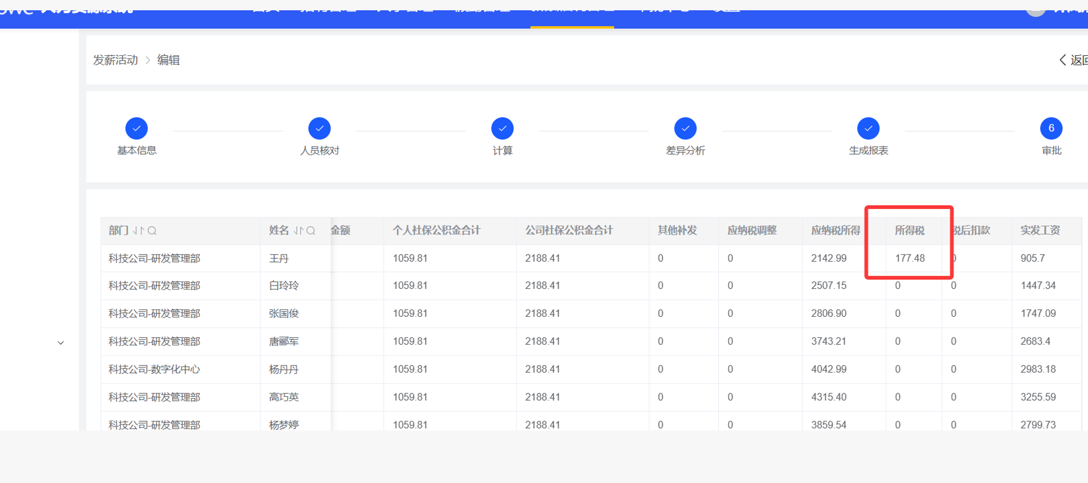Screen dimensions: 1088x483
Task: Click the 编辑 breadcrumb item
Action: coord(168,60)
